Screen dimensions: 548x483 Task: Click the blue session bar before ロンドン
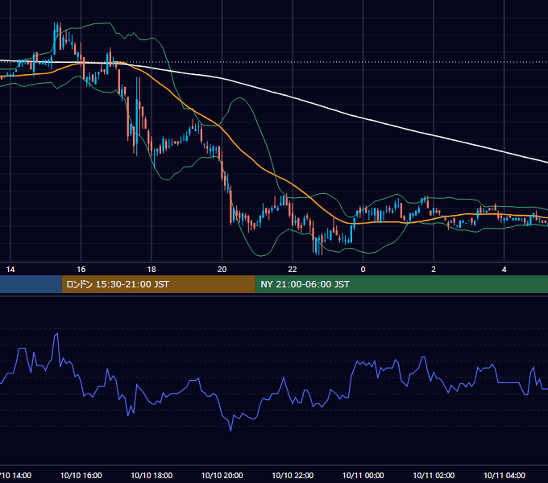click(31, 284)
